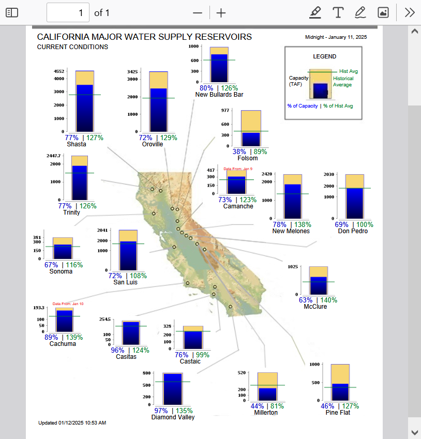Click the 'Midnight - January 11, 2025' date
Image resolution: width=421 pixels, height=439 pixels.
[x=336, y=37]
